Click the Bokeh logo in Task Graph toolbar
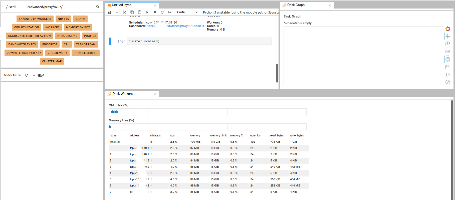This screenshot has height=200, width=455. click(x=448, y=29)
